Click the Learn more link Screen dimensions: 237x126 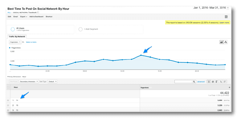coord(224,22)
